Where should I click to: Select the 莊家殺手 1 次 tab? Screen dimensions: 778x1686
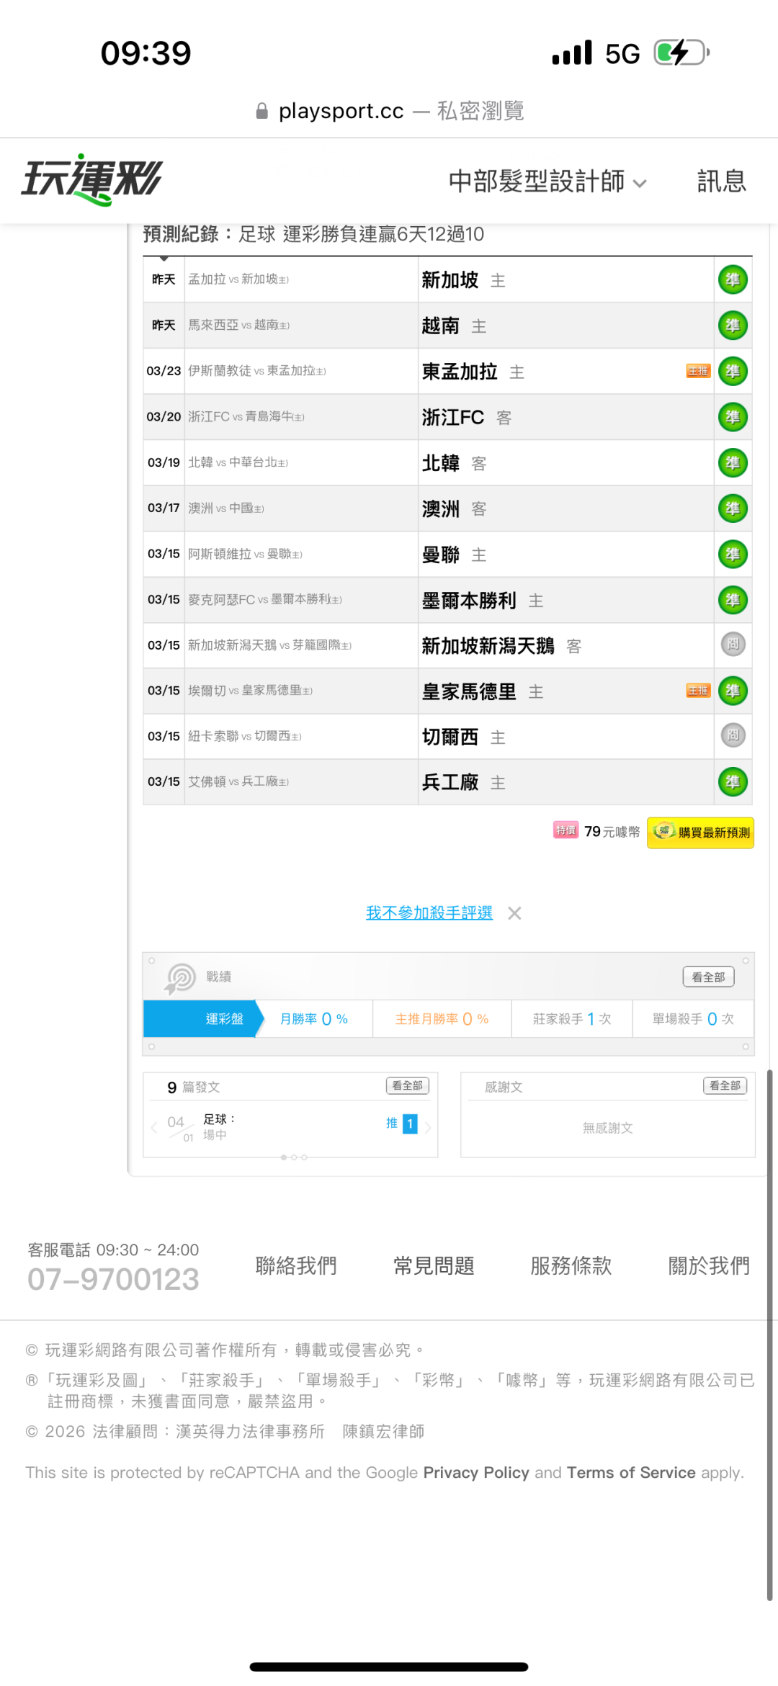tap(572, 1019)
